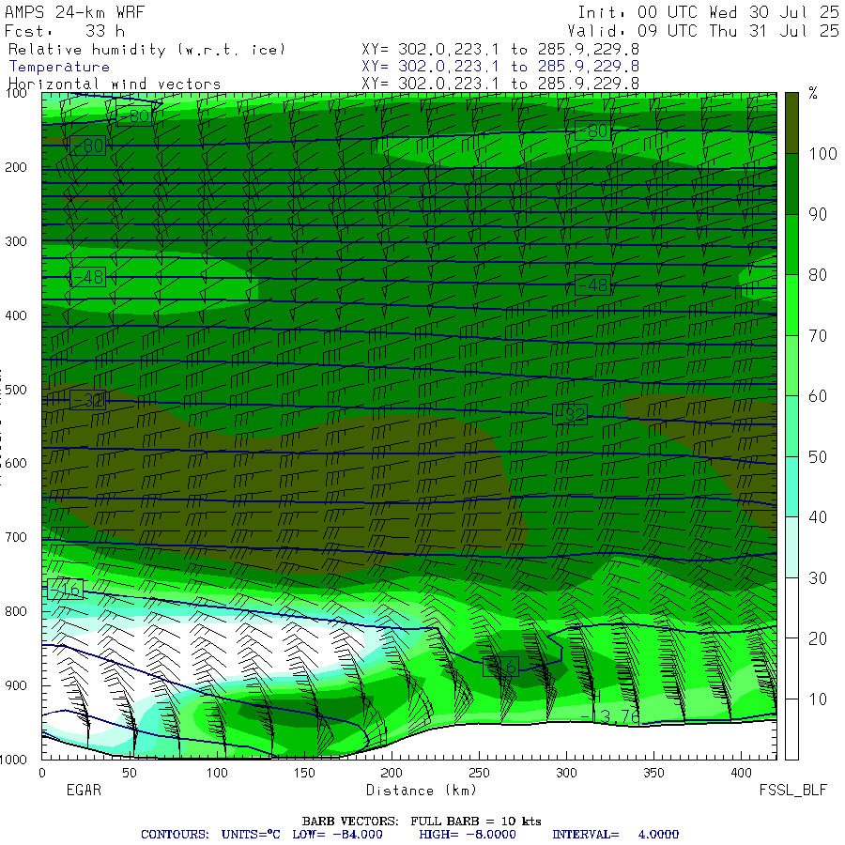Screen dimensions: 845x845
Task: Click the 'INTERVAL= 4.0000' contour value
Action: pyautogui.click(x=615, y=835)
